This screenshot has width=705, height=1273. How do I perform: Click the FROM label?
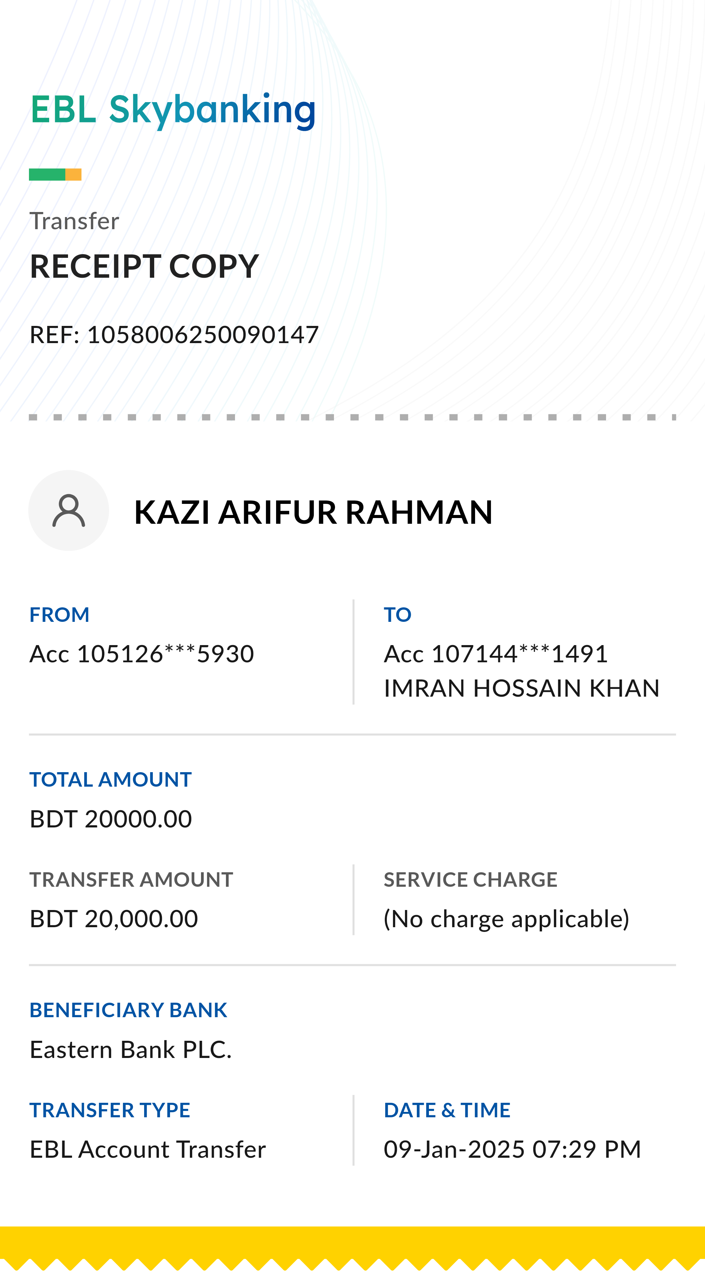tap(59, 615)
